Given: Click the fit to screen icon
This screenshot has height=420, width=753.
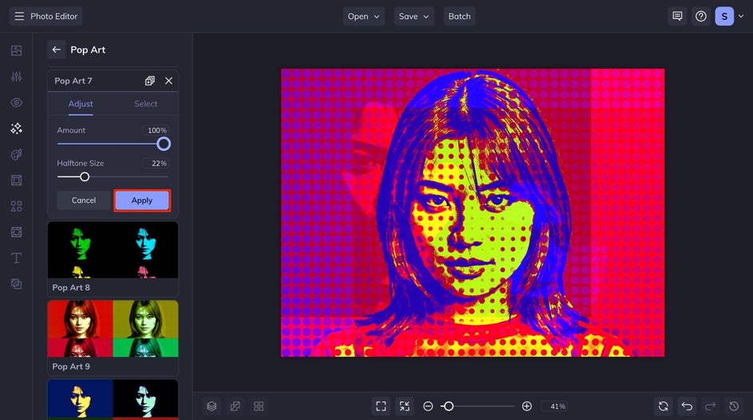Looking at the screenshot, I should point(380,406).
